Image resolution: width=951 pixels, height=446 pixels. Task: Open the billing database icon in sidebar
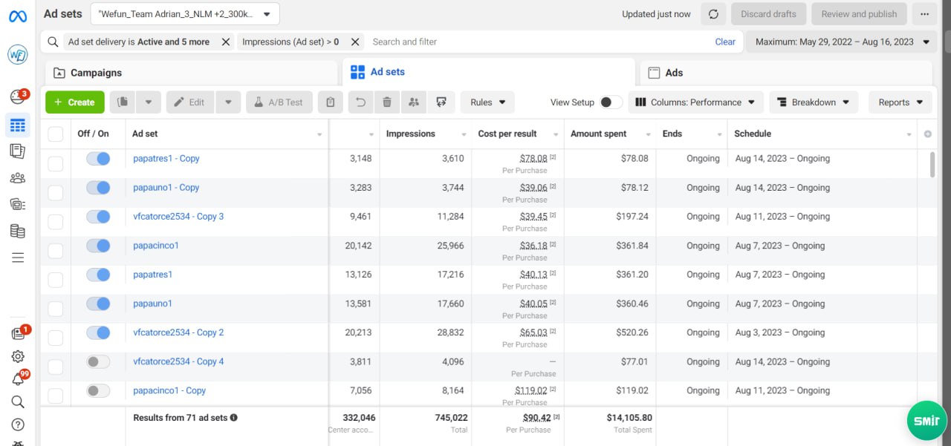(x=18, y=231)
